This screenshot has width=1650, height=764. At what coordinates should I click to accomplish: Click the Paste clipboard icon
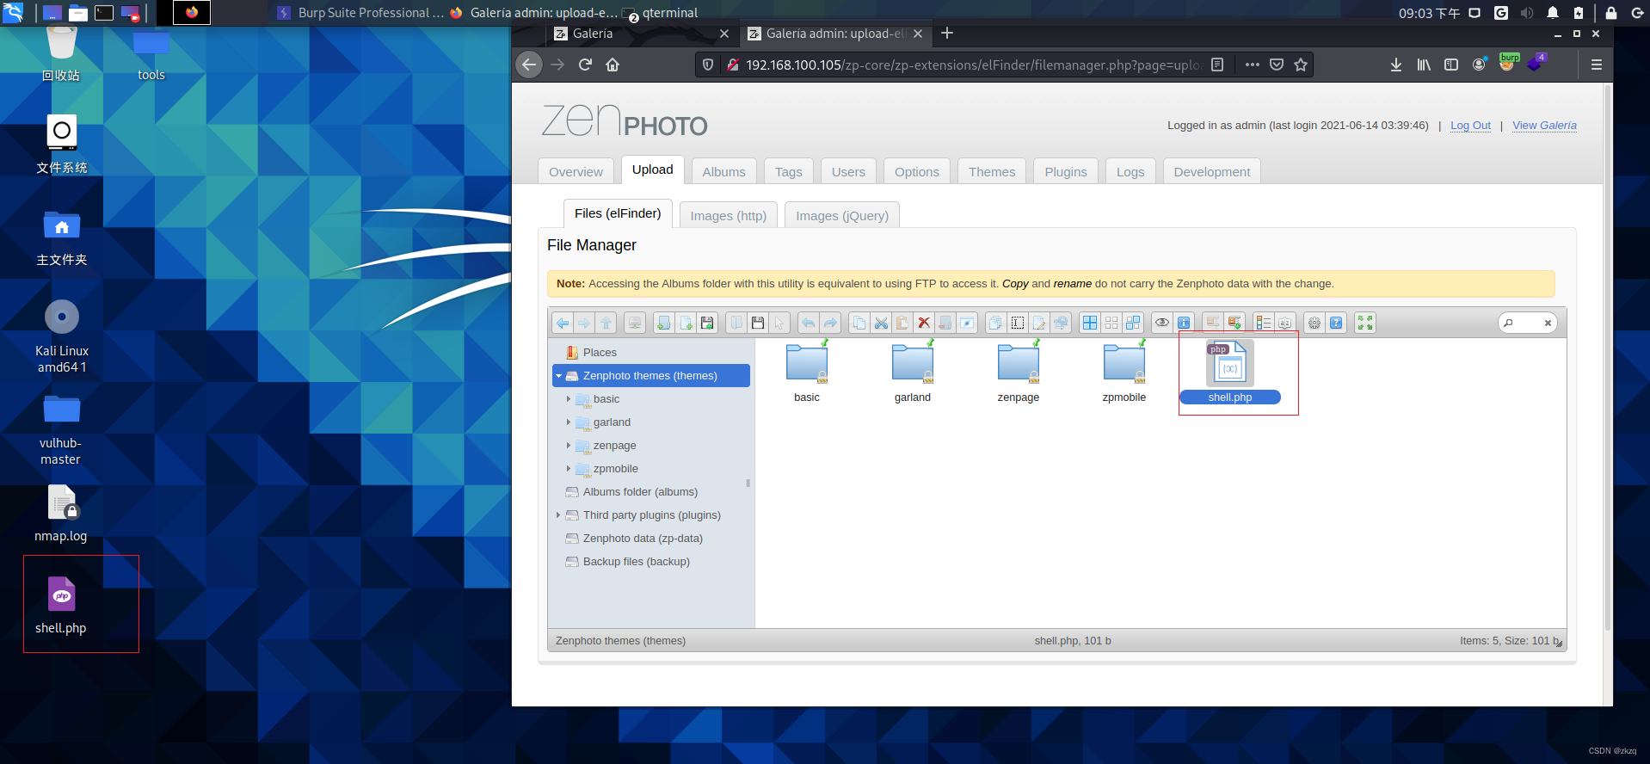(902, 323)
